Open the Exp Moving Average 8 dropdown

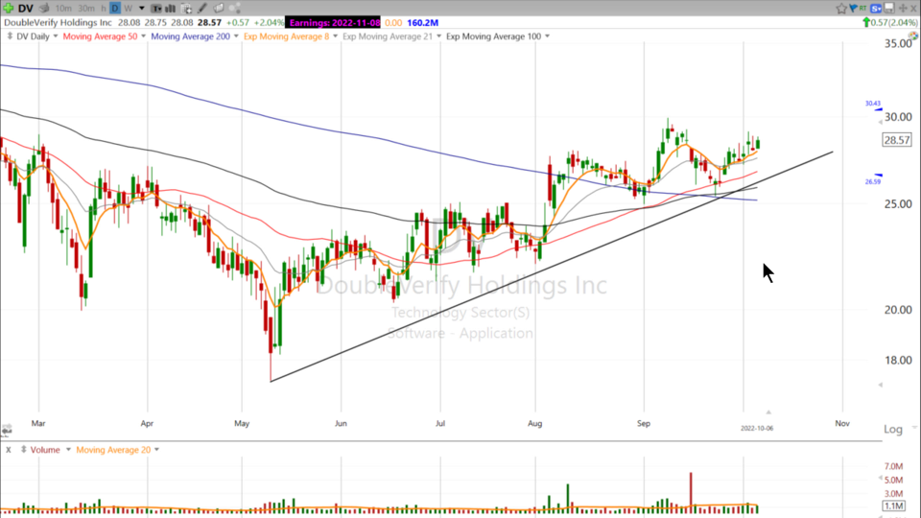pyautogui.click(x=336, y=36)
